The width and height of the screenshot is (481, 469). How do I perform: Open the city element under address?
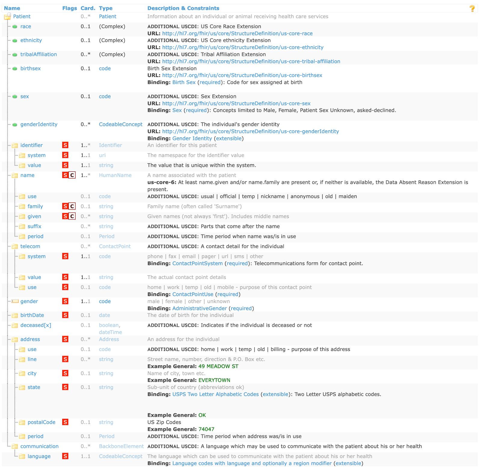click(32, 373)
